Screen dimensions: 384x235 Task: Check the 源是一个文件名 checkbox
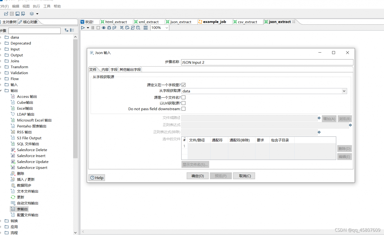click(184, 97)
